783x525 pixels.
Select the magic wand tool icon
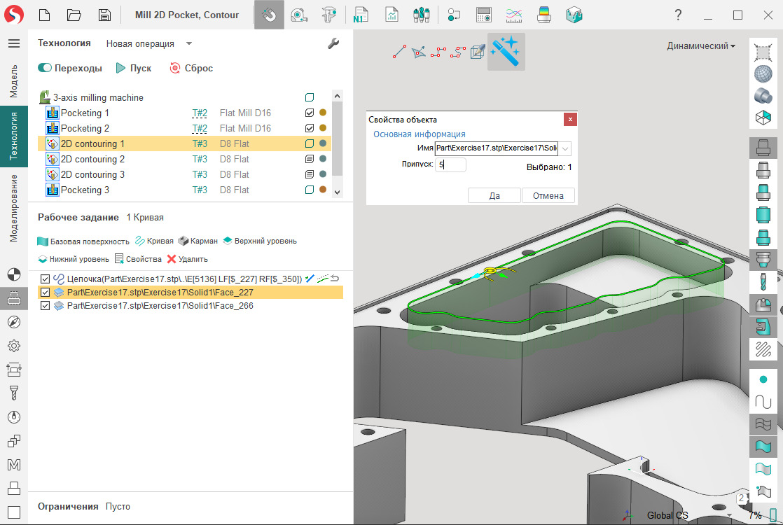click(506, 51)
